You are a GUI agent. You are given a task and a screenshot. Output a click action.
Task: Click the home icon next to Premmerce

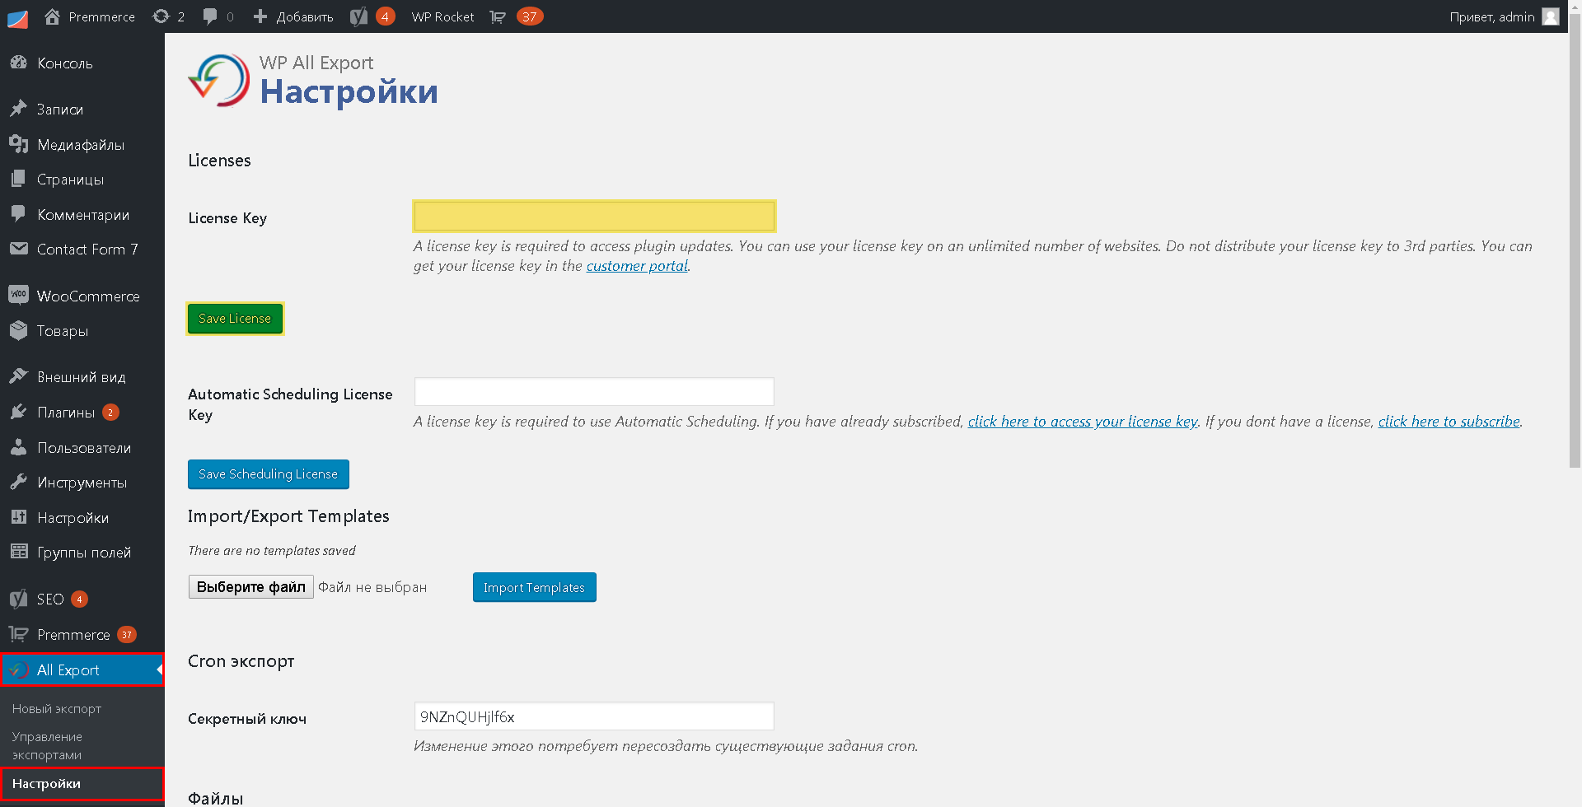52,16
